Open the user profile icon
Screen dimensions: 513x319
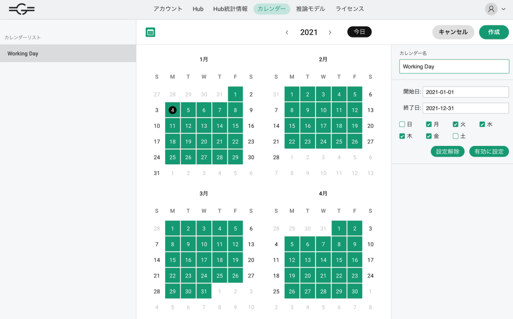click(x=491, y=9)
